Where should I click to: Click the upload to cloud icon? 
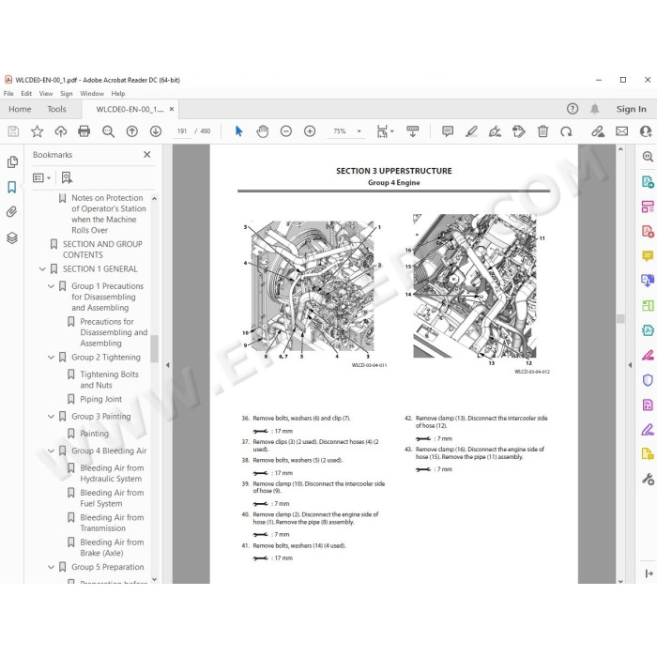(x=61, y=131)
